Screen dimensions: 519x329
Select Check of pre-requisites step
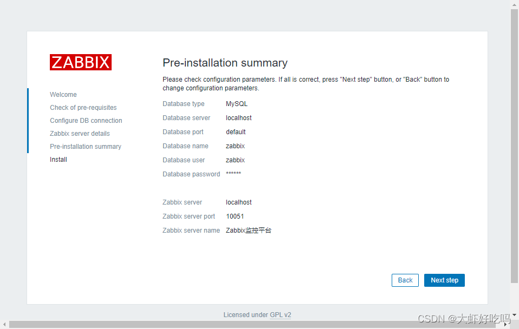click(83, 108)
